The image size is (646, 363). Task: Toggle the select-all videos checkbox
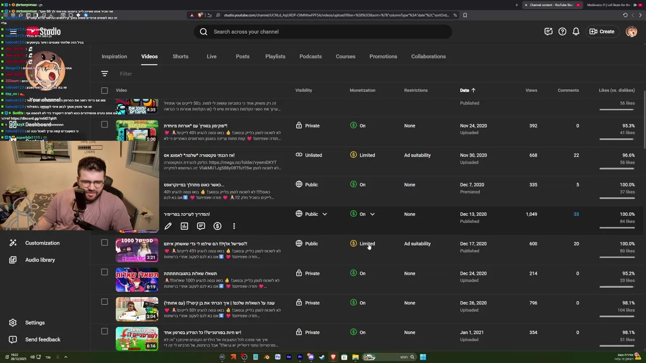click(104, 90)
